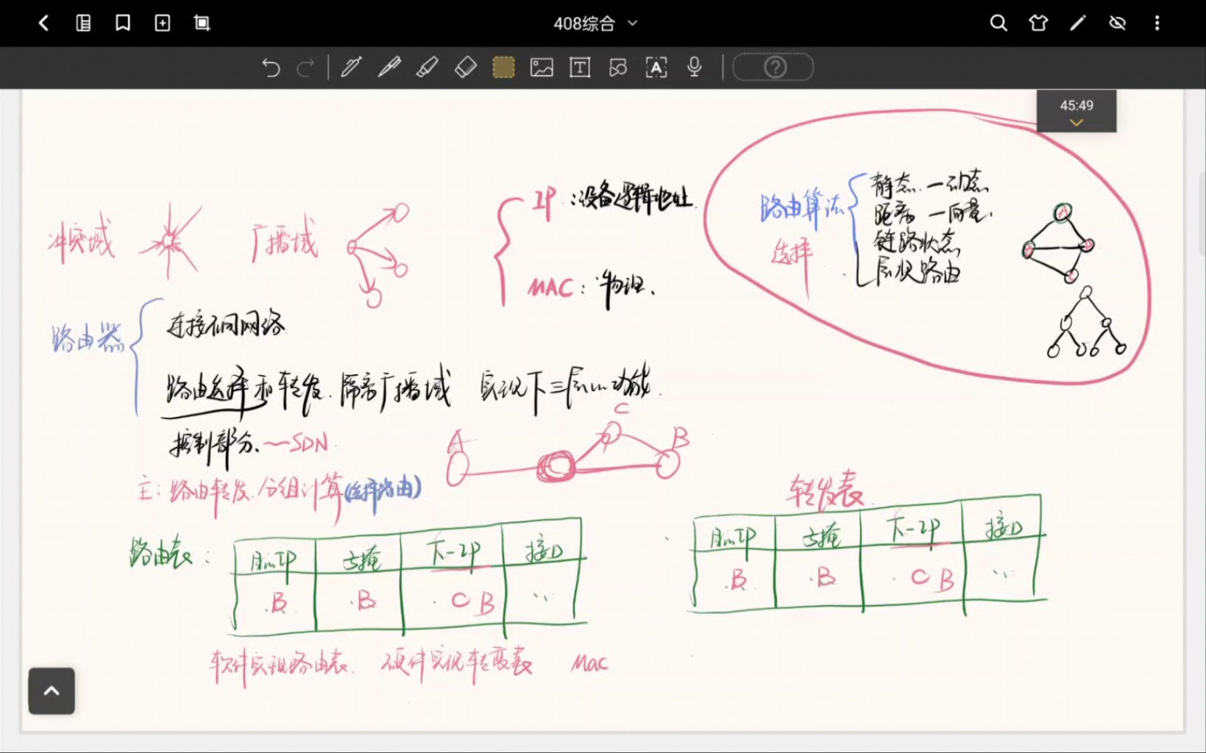Tap the handwriting-to-text recognition icon

coord(656,68)
